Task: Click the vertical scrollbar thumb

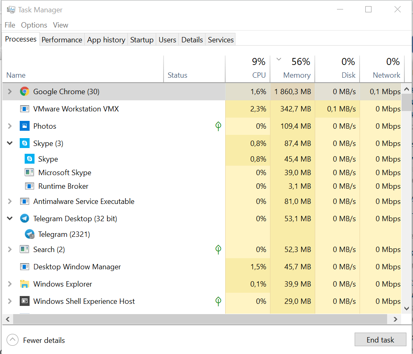Action: pos(406,102)
